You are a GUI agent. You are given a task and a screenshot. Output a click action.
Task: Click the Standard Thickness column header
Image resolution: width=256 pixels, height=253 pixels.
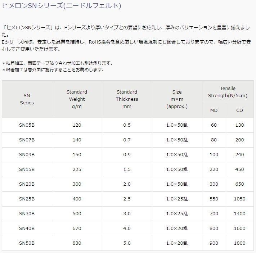(127, 99)
